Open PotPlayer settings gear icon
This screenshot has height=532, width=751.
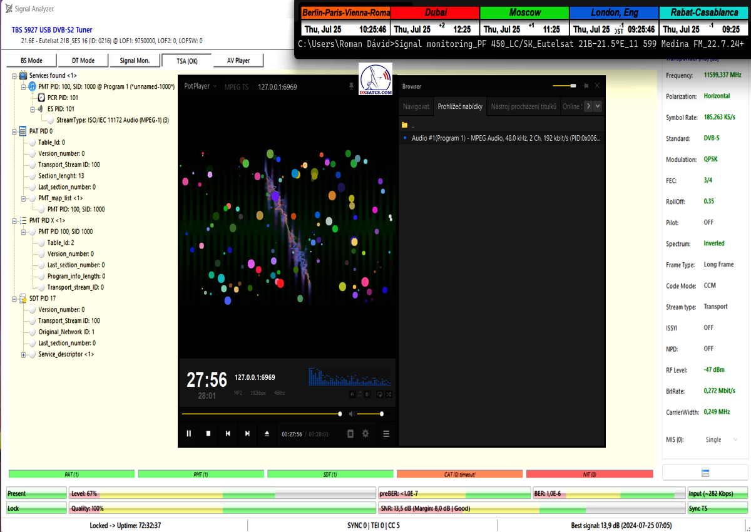pyautogui.click(x=365, y=434)
